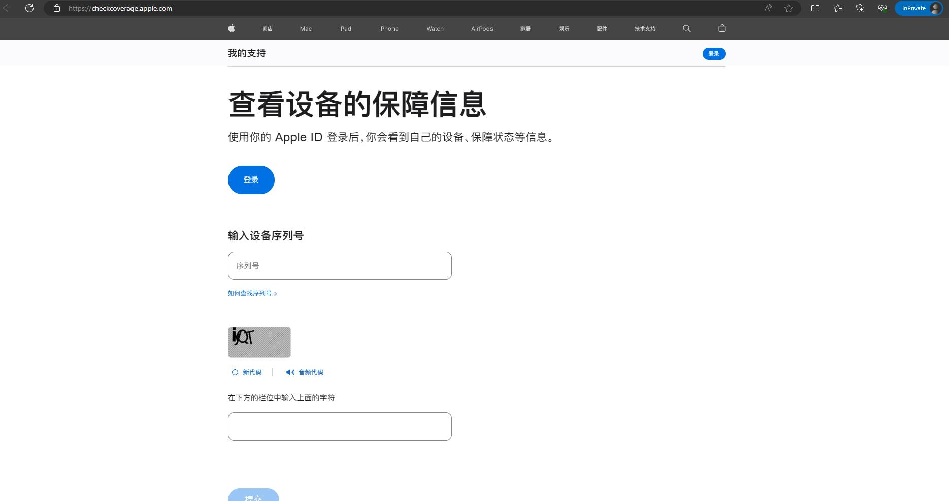Open iPad nav item

tap(345, 29)
